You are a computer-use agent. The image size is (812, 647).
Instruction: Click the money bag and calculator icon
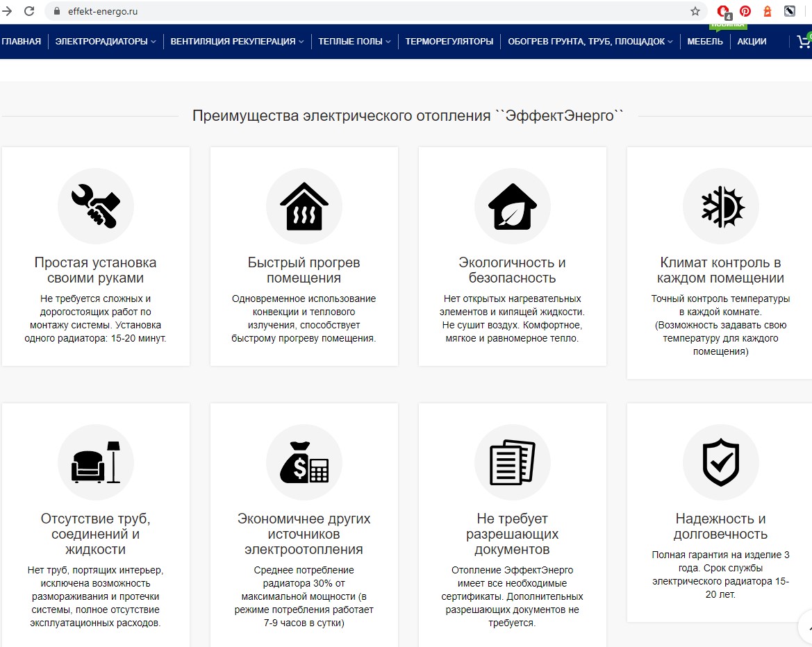click(304, 462)
